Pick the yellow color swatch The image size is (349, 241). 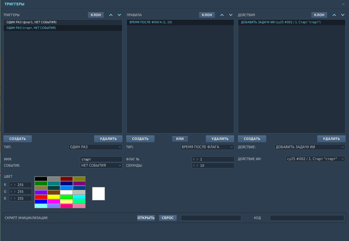coord(54,197)
